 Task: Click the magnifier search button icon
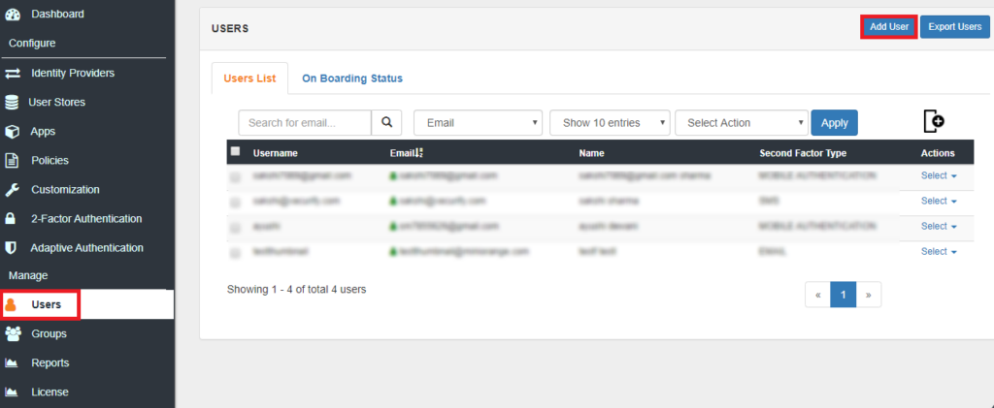[x=386, y=123]
